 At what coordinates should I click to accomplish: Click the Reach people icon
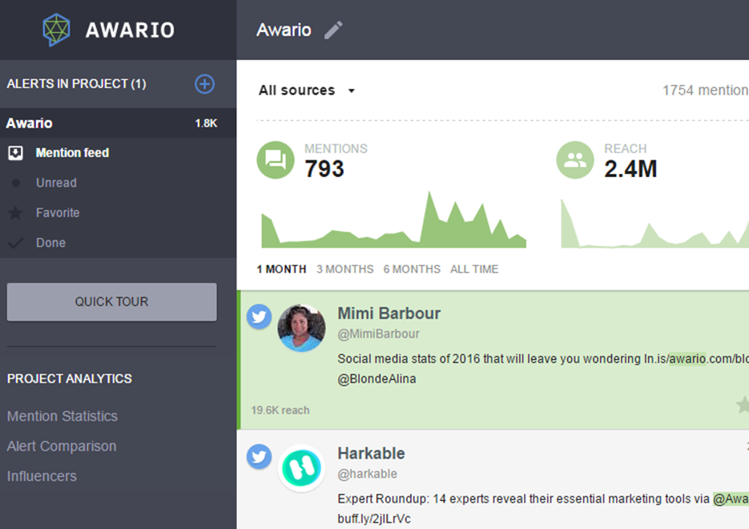pos(575,160)
